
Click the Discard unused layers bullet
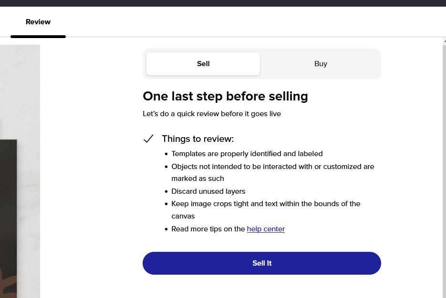coord(208,191)
